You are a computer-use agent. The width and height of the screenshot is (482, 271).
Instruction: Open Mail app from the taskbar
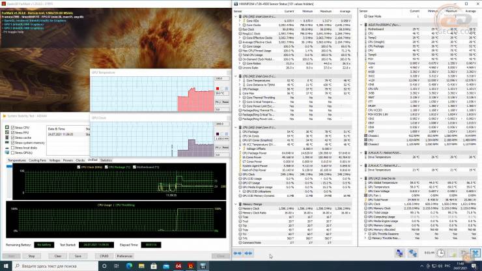click(x=166, y=266)
